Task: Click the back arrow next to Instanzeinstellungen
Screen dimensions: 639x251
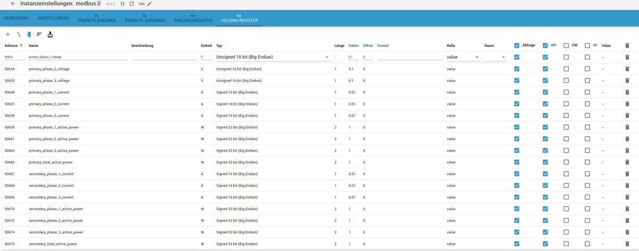Action: pyautogui.click(x=13, y=4)
